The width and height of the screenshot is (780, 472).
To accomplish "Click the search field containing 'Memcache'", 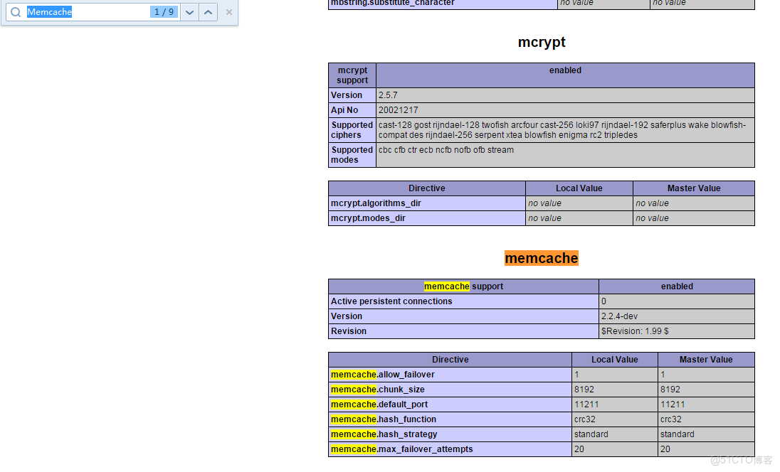I will (x=85, y=12).
